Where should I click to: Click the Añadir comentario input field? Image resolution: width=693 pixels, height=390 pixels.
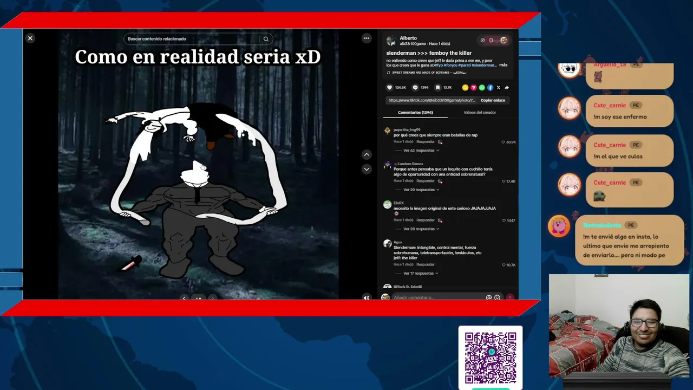(437, 297)
